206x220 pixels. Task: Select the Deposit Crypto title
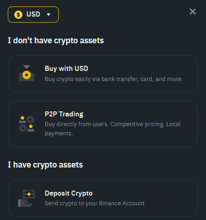pyautogui.click(x=69, y=193)
